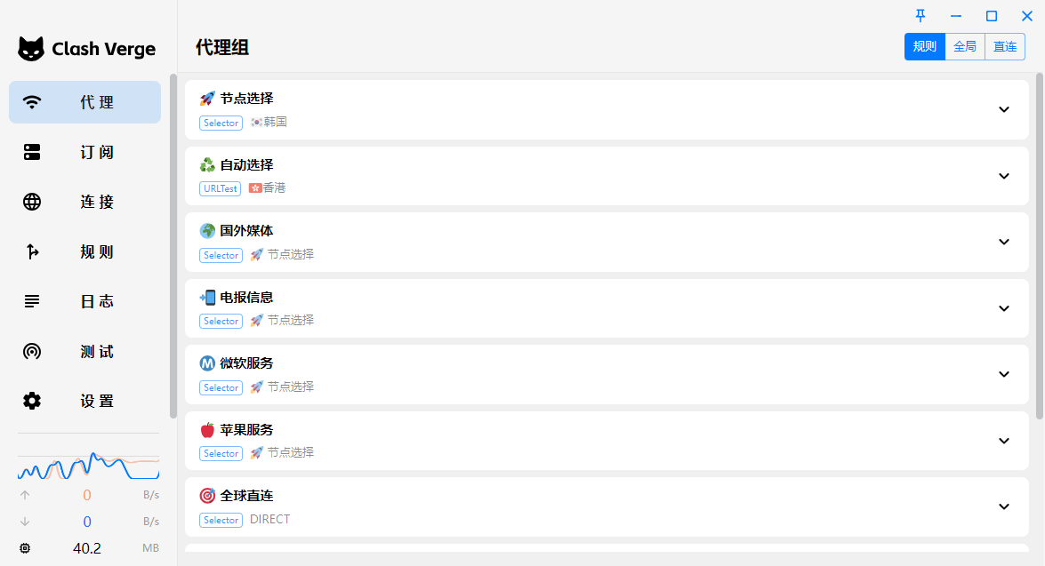Expand the 全球直连 group chevron

click(x=1004, y=506)
